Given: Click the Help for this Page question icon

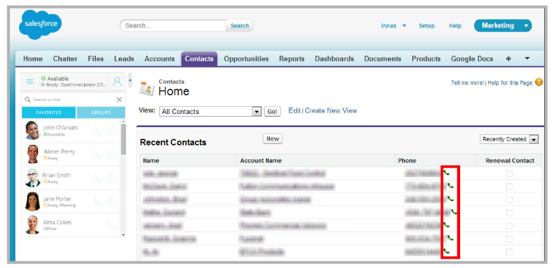Looking at the screenshot, I should coord(539,82).
